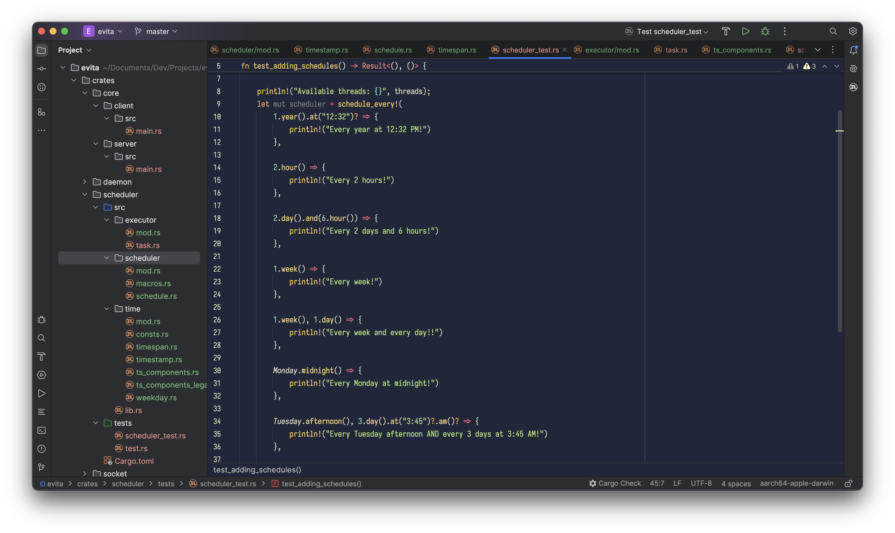
Task: Open Test scheduler_test run configuration dropdown
Action: [x=667, y=31]
